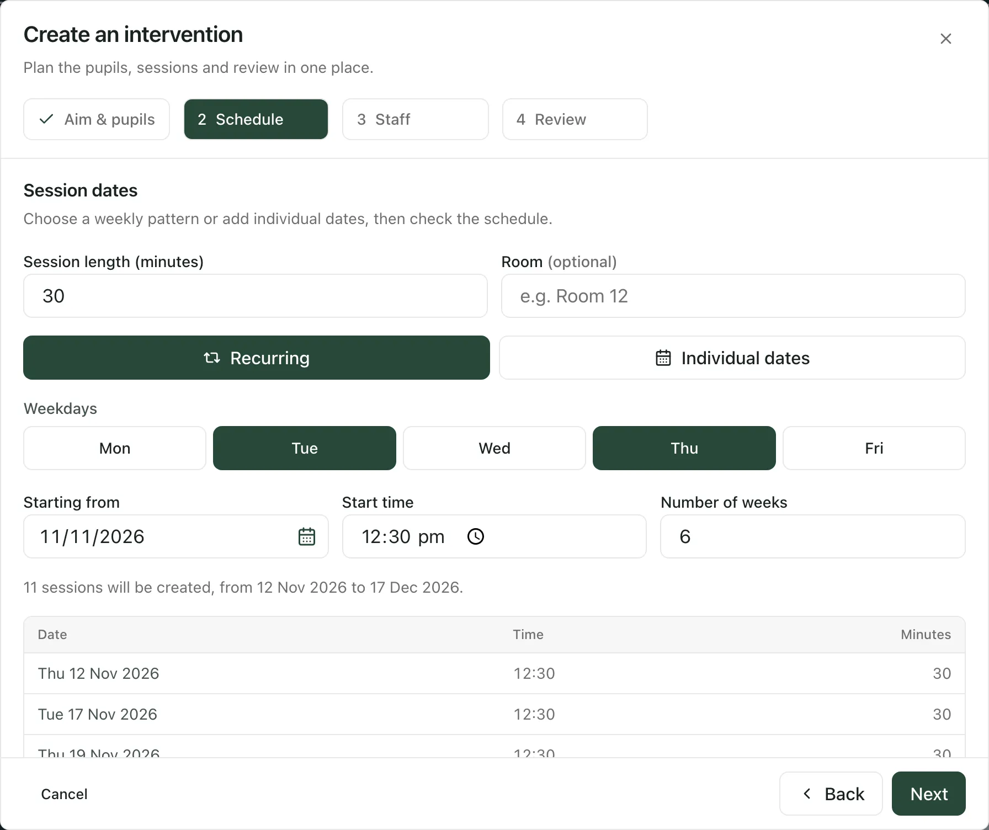The width and height of the screenshot is (989, 830).
Task: Cancel the intervention creation
Action: pyautogui.click(x=64, y=794)
